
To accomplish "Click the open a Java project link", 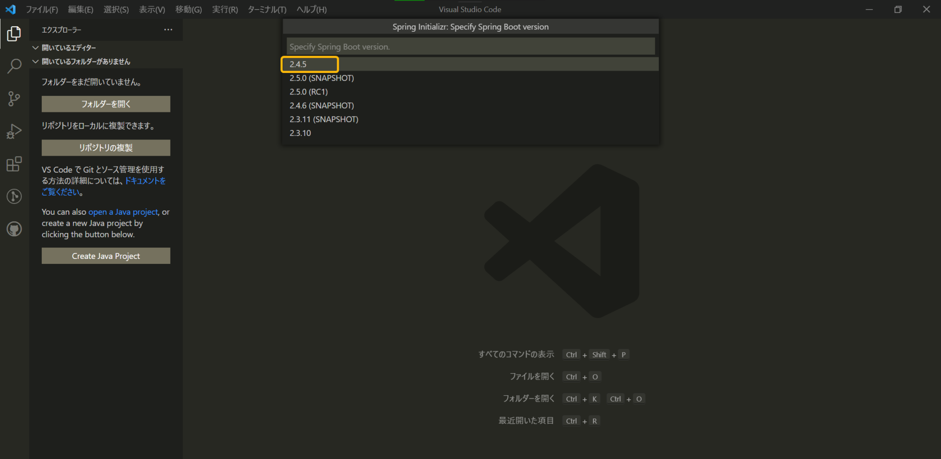I will pos(122,212).
